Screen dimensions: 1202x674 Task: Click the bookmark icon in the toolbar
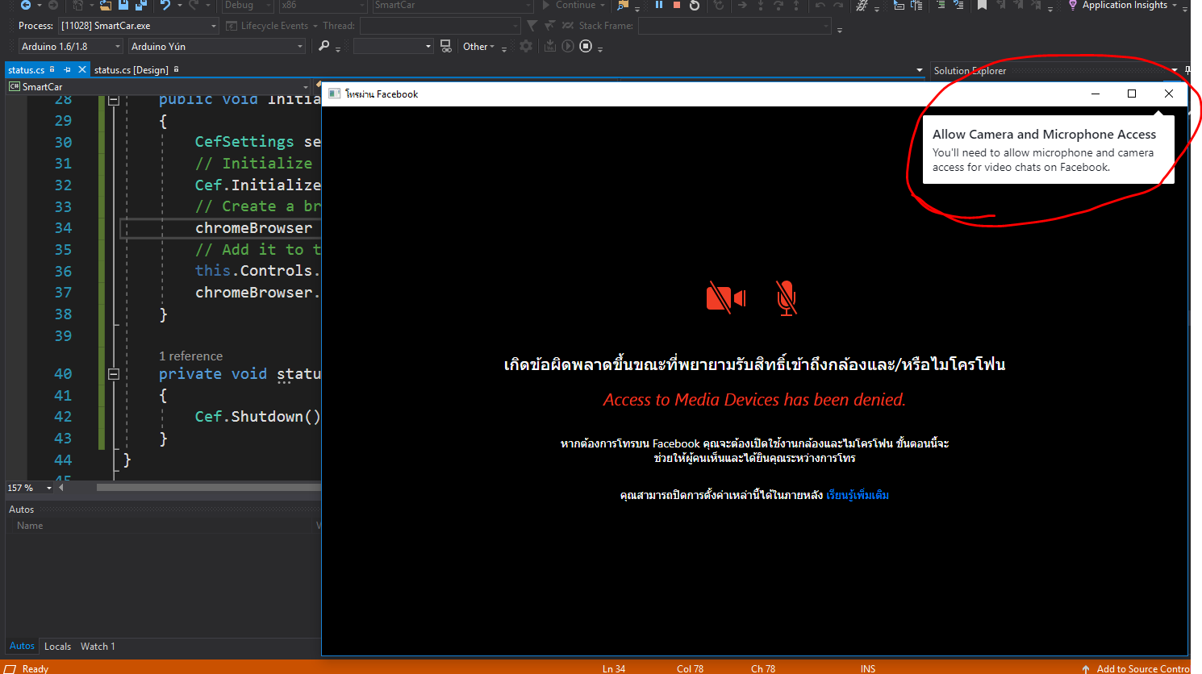982,5
